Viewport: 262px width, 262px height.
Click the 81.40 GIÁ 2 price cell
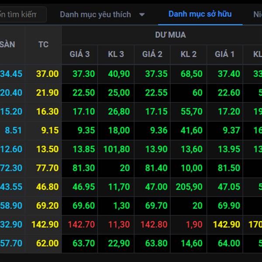[x=156, y=168]
